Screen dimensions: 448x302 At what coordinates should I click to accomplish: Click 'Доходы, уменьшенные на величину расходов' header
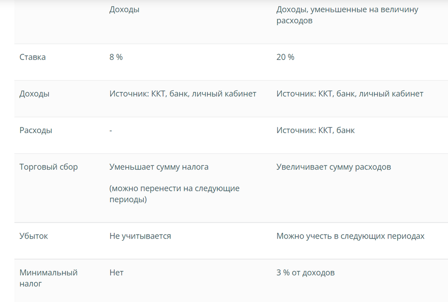click(347, 15)
